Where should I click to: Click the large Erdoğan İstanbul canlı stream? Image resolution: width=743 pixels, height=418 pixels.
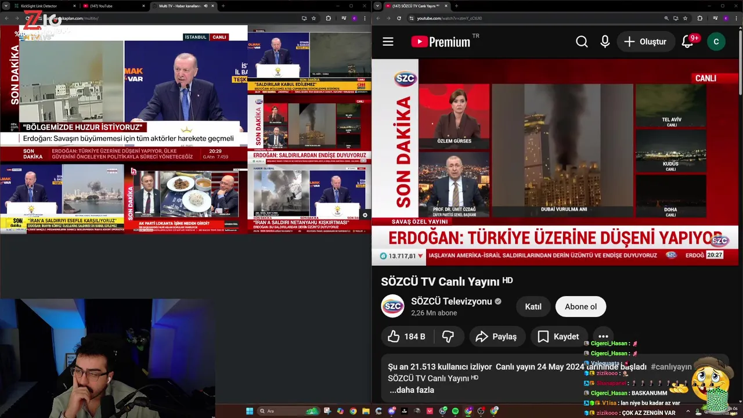click(124, 96)
